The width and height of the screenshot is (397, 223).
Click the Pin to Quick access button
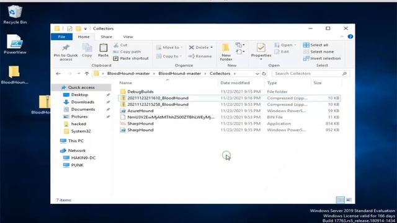(66, 52)
